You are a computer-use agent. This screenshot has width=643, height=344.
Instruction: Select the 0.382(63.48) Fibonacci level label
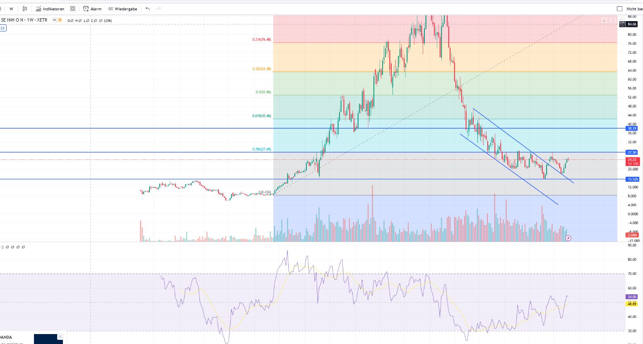tap(262, 69)
